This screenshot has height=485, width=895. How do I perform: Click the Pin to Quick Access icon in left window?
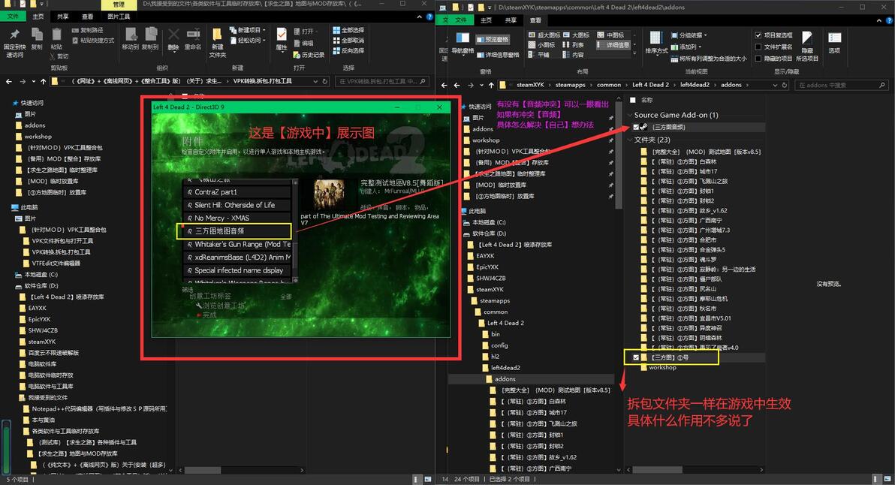pos(15,35)
